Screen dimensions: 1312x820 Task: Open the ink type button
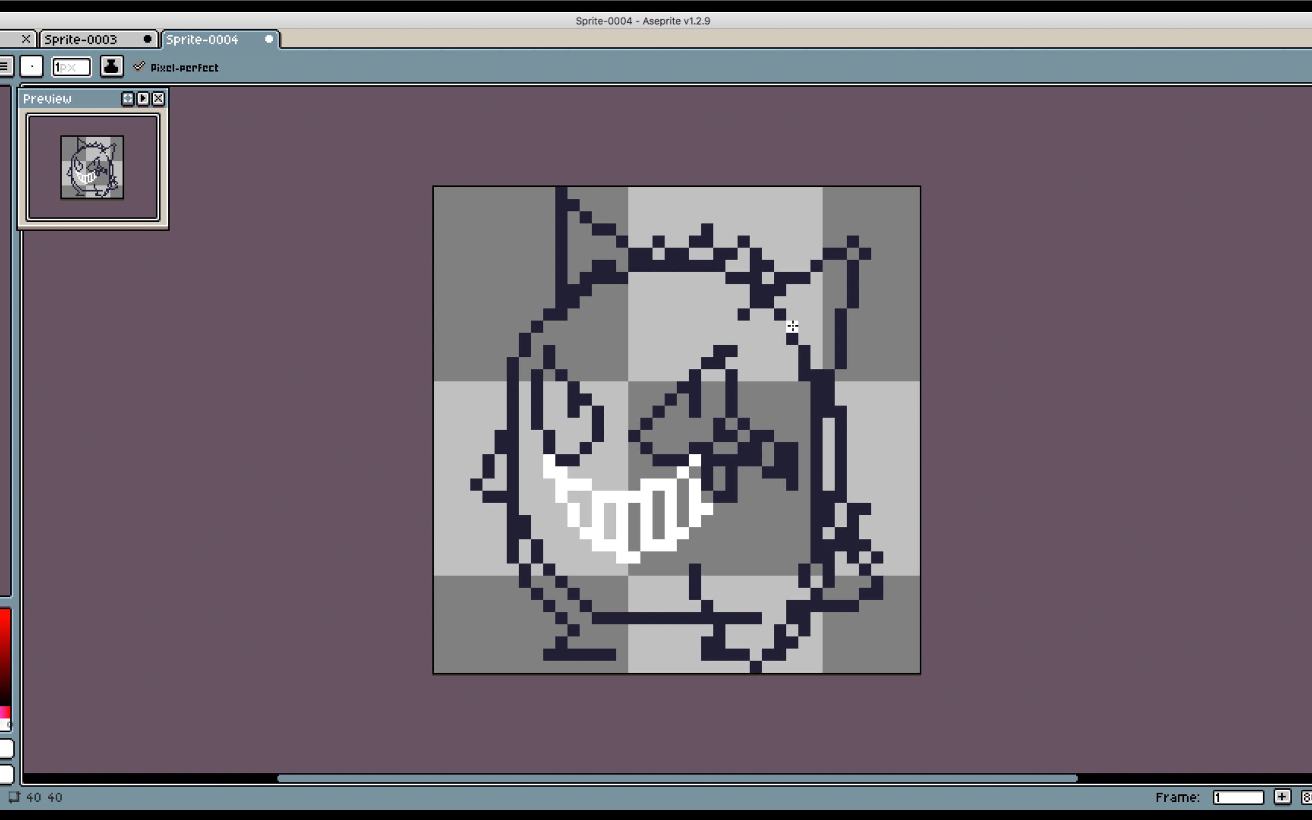(112, 67)
